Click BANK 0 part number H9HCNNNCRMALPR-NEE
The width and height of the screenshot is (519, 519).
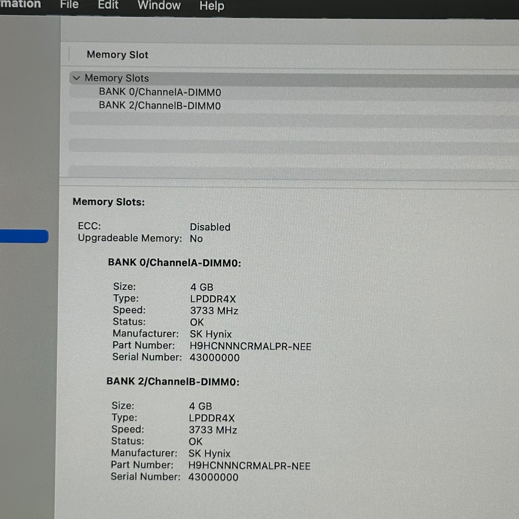(251, 346)
